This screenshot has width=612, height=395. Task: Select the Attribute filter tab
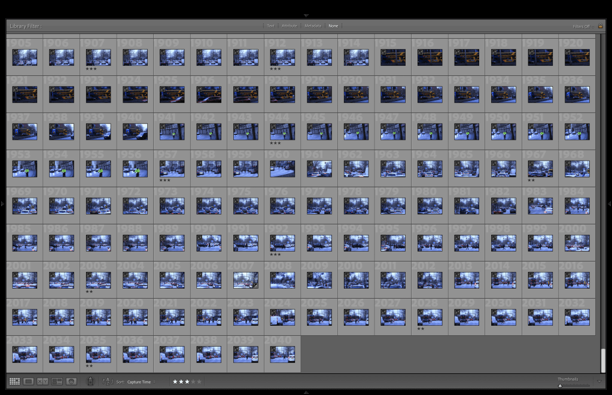tap(290, 26)
